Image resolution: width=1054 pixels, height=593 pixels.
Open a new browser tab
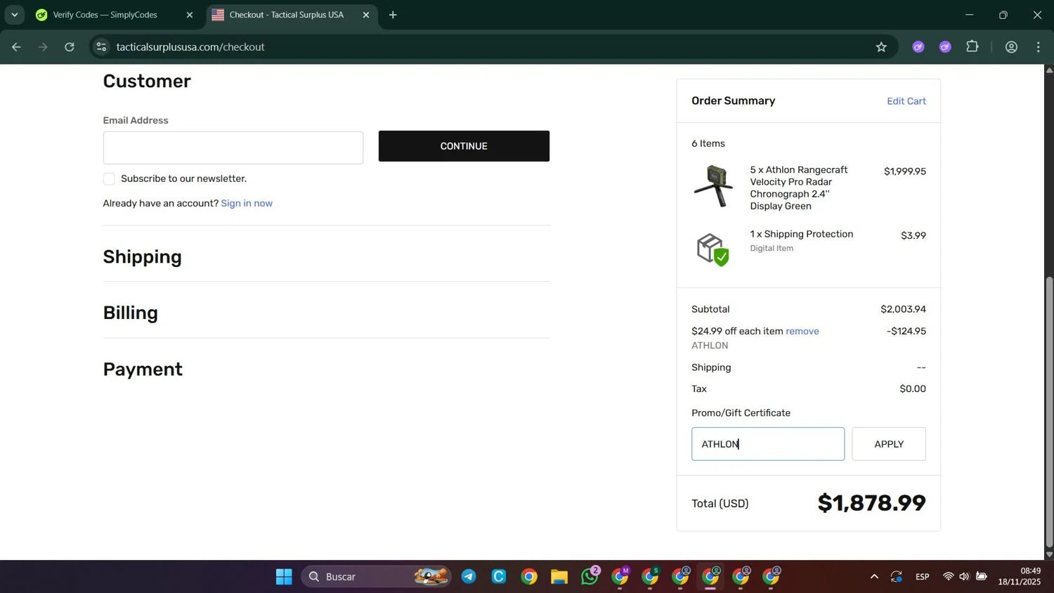[x=393, y=15]
